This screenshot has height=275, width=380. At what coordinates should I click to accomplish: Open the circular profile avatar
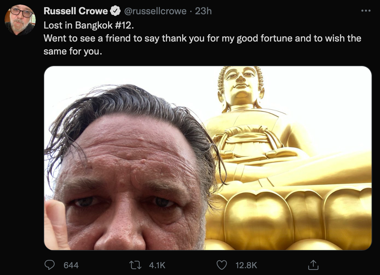20,20
